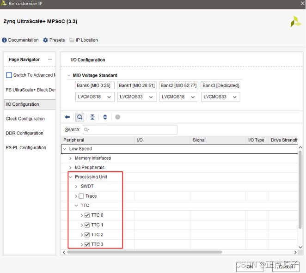Viewport: 306px width, 273px height.
Task: Click the I/O column header
Action: pos(162,140)
